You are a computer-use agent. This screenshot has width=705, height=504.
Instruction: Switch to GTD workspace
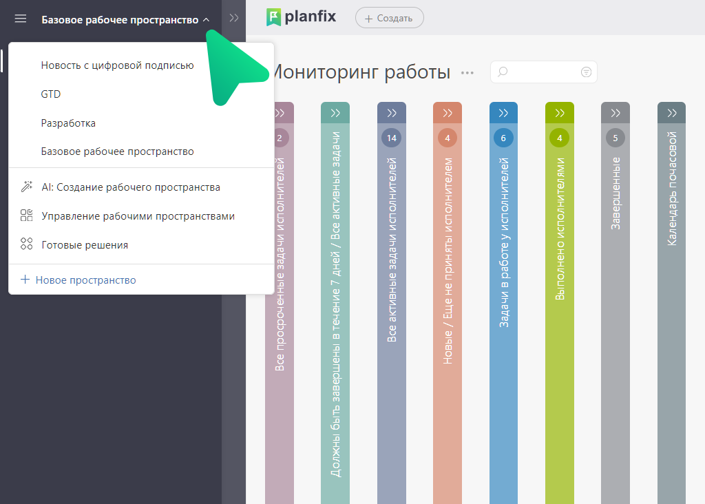[x=51, y=94]
